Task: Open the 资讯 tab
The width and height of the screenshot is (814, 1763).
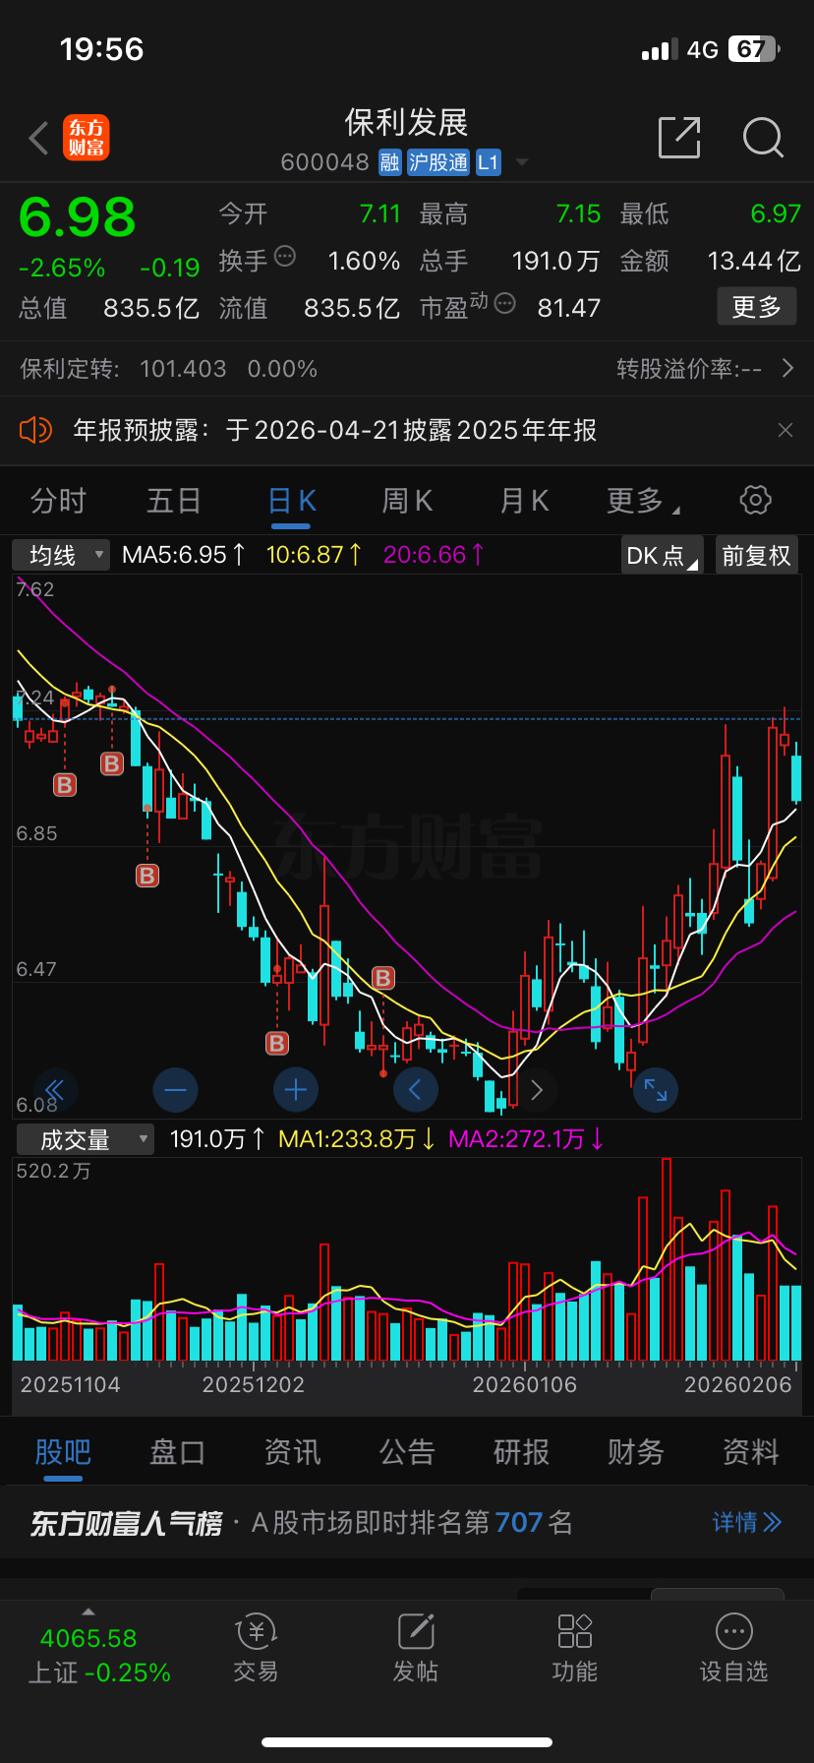Action: (x=292, y=1452)
